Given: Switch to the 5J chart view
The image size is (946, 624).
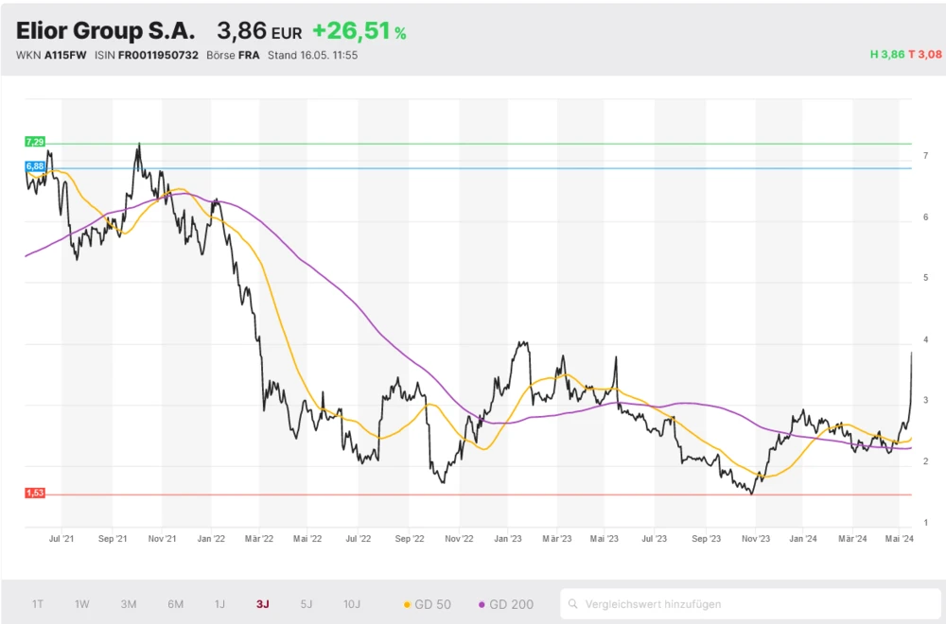Looking at the screenshot, I should (x=306, y=603).
